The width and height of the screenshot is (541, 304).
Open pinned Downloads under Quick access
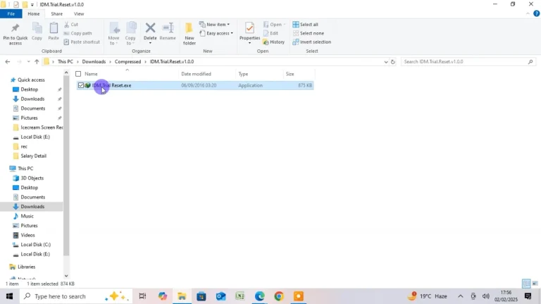32,99
